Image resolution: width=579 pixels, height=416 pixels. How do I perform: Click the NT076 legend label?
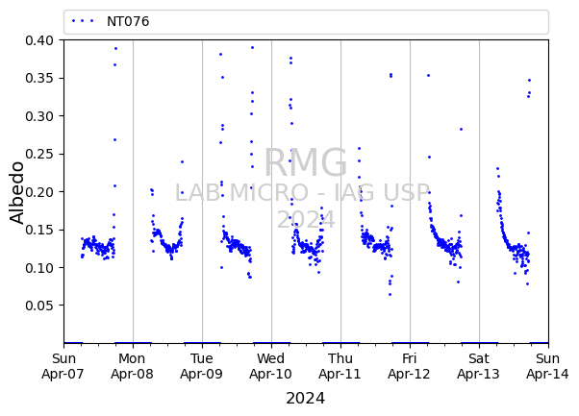(128, 21)
